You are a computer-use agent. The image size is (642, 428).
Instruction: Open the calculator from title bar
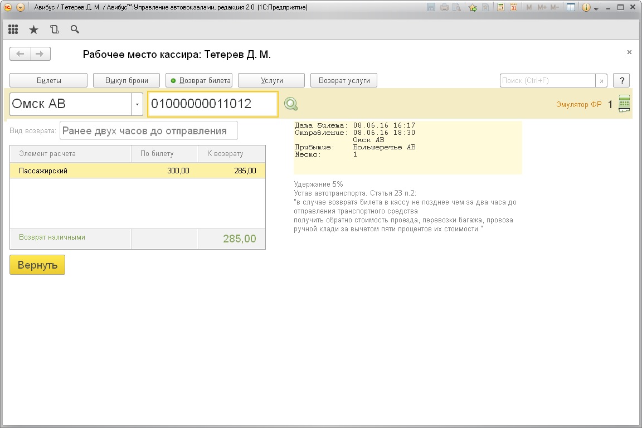tap(501, 8)
